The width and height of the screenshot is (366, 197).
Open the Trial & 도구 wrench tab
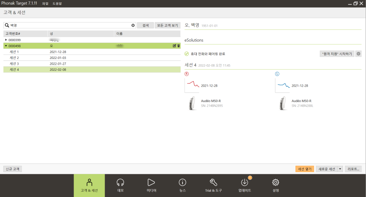coord(213,186)
